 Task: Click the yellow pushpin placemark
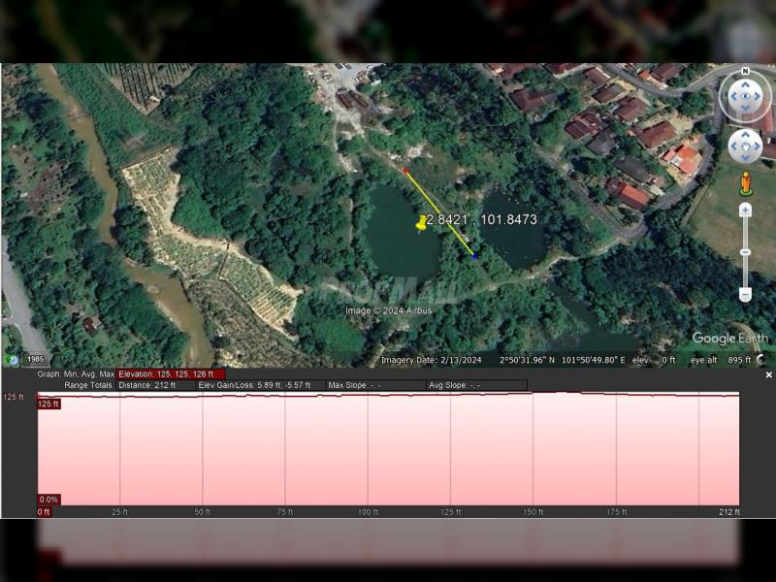coord(421,224)
